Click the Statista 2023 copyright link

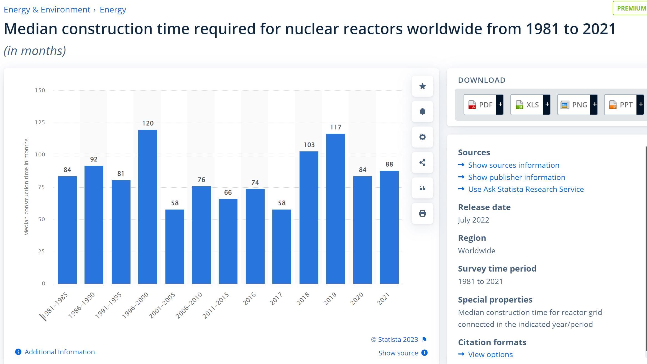(x=395, y=339)
